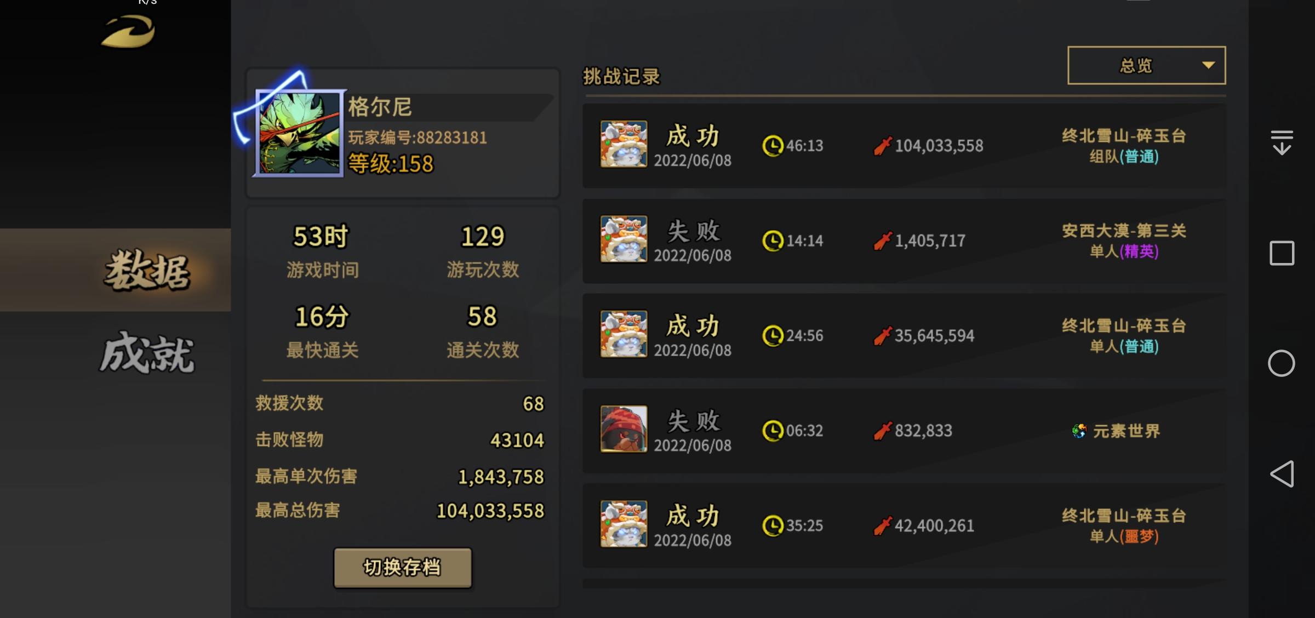
Task: Click the 切换存档 button
Action: 403,568
